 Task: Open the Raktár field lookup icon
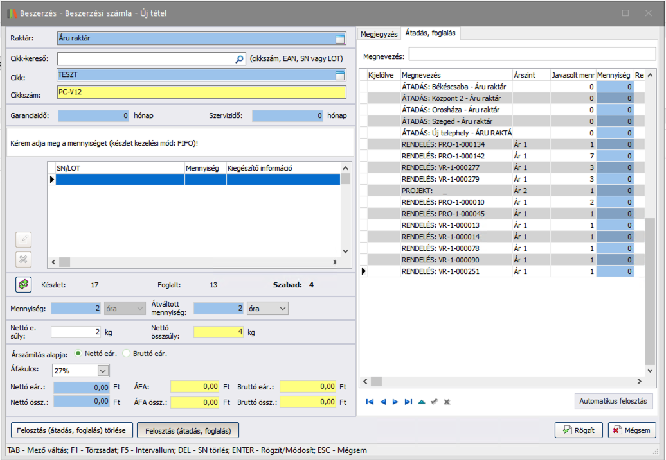340,38
